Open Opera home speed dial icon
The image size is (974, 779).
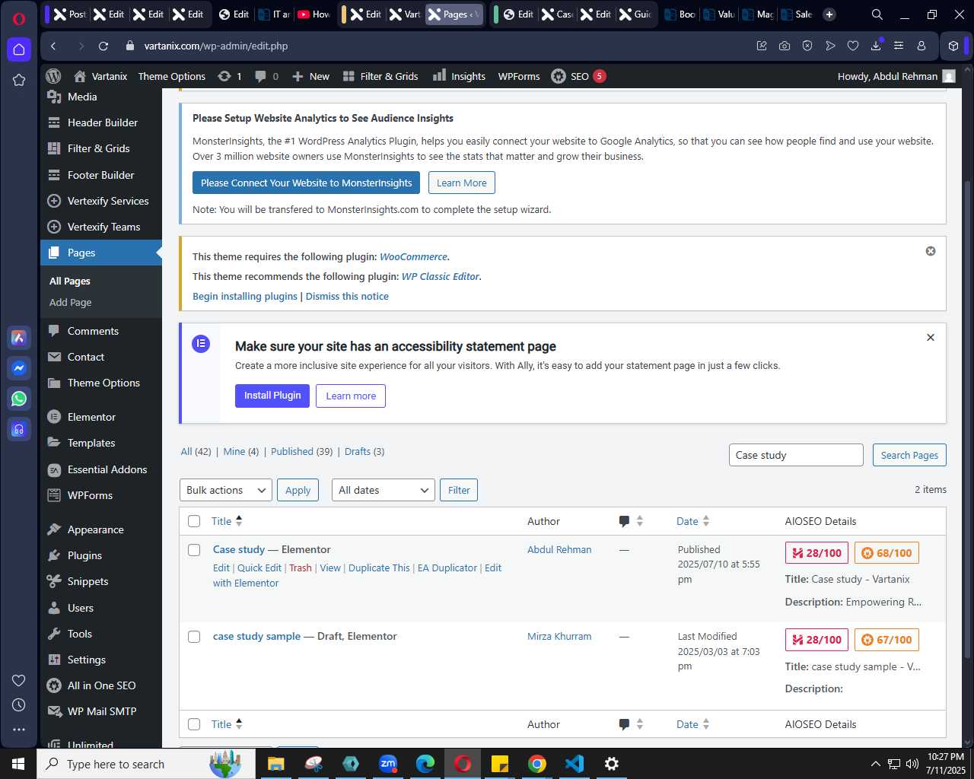19,49
